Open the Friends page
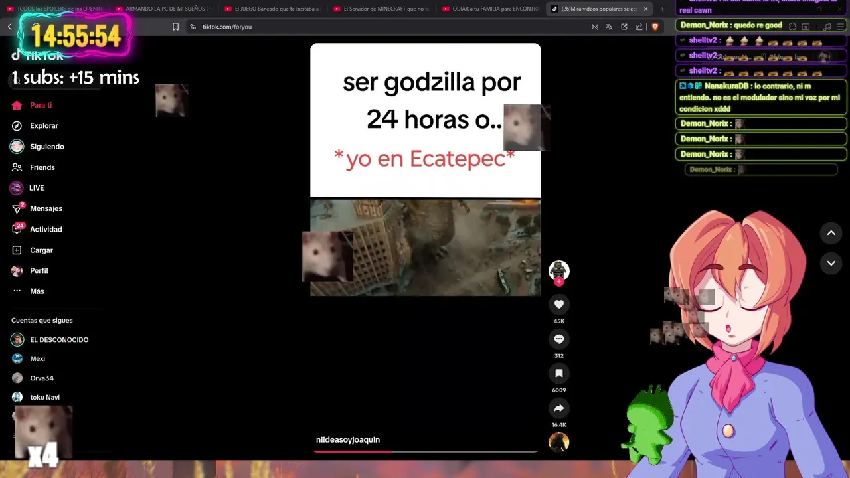 click(x=33, y=167)
